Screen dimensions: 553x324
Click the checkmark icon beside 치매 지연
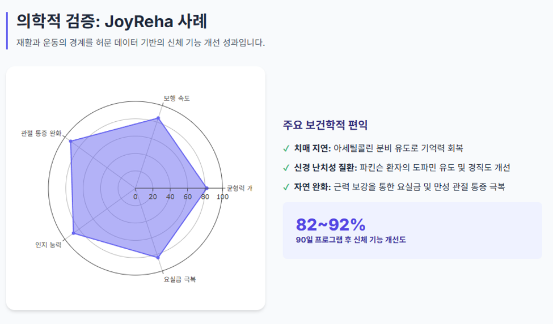coord(286,148)
